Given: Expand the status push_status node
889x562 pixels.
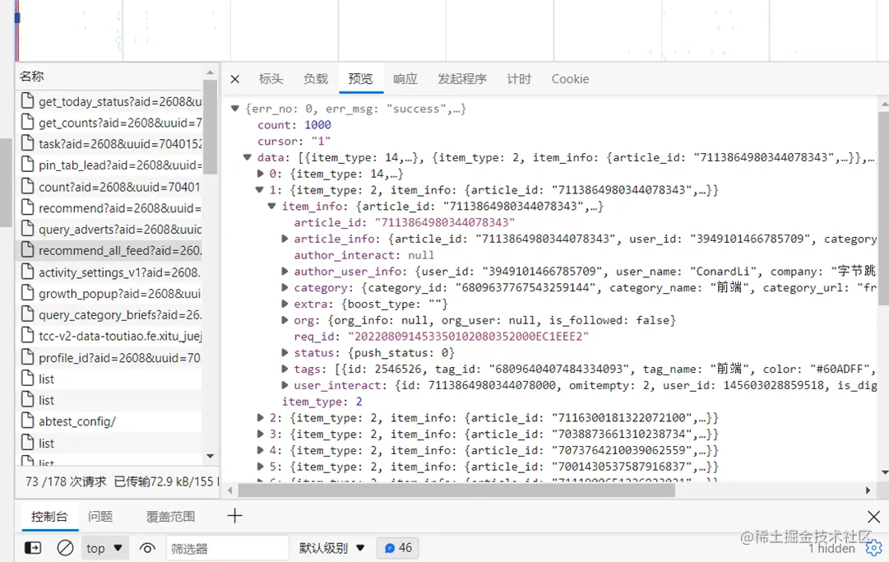Looking at the screenshot, I should pos(285,353).
